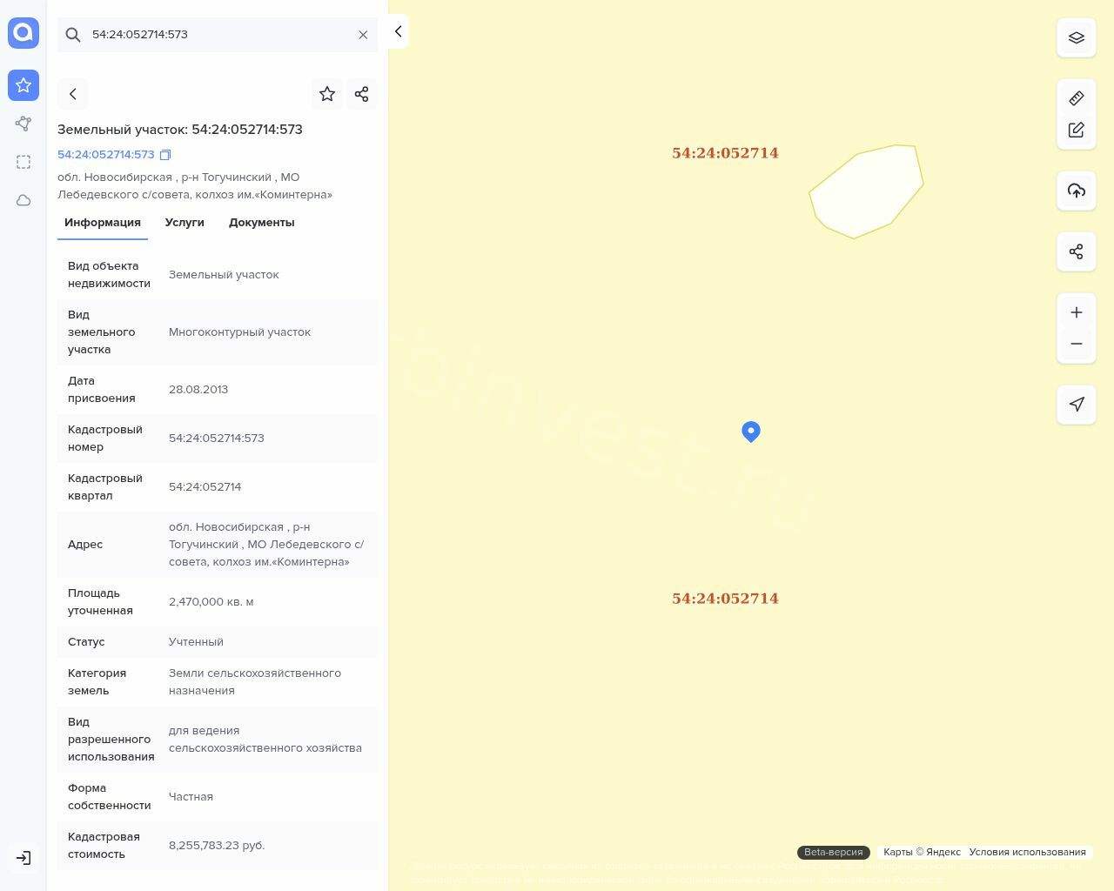Viewport: 1114px width, 891px height.
Task: Copy the cadastral number 54:24:052714:573 link
Action: (x=165, y=155)
